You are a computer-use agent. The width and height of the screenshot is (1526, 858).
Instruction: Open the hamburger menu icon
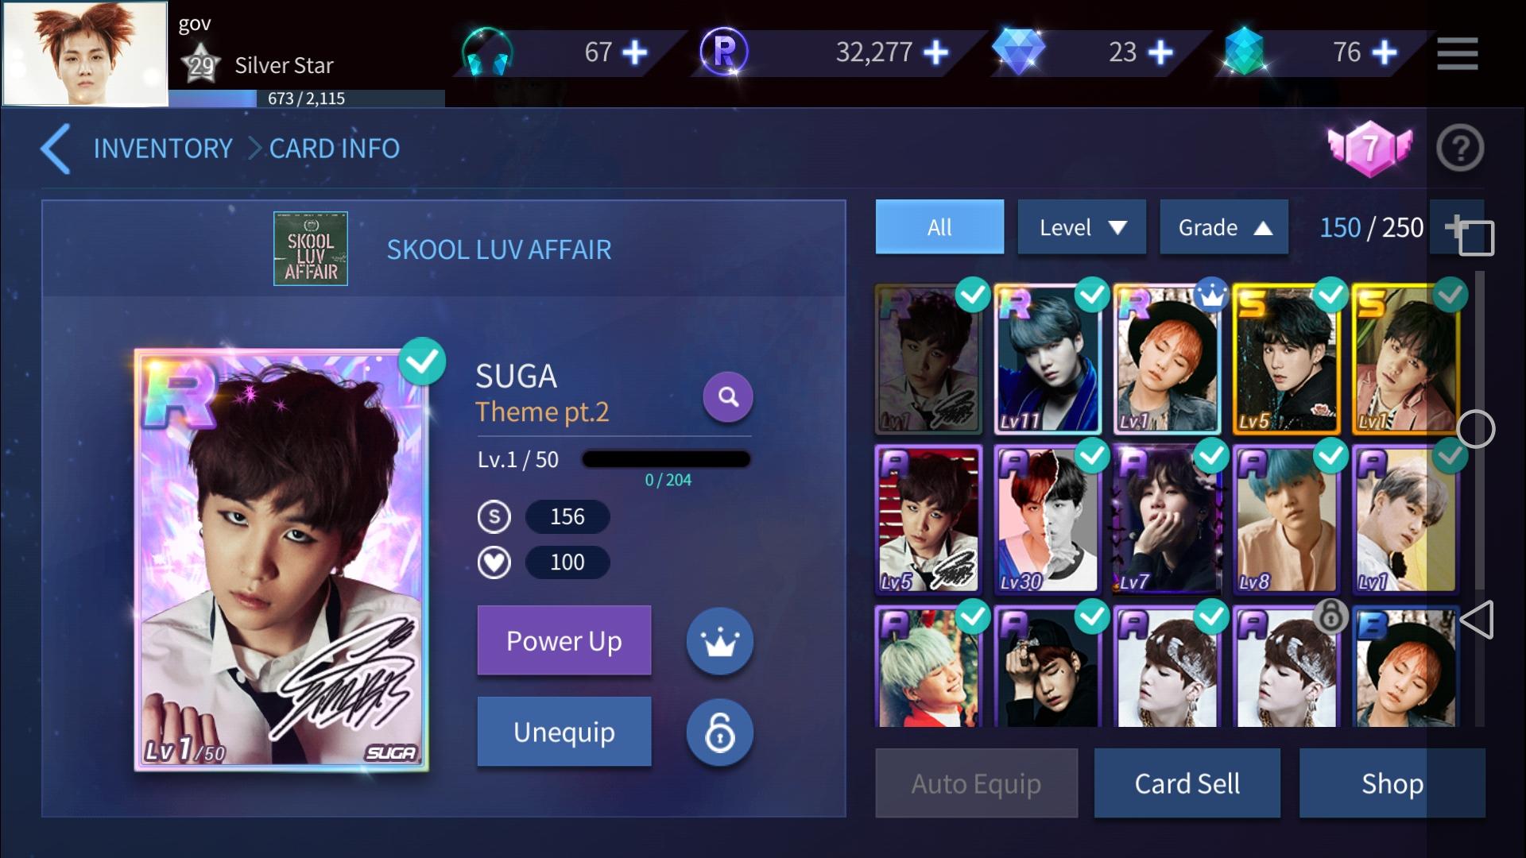coord(1458,53)
